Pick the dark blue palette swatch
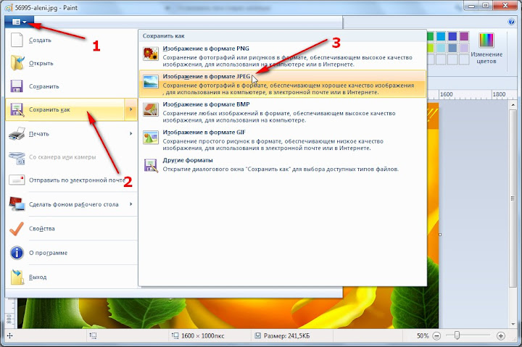 point(452,36)
